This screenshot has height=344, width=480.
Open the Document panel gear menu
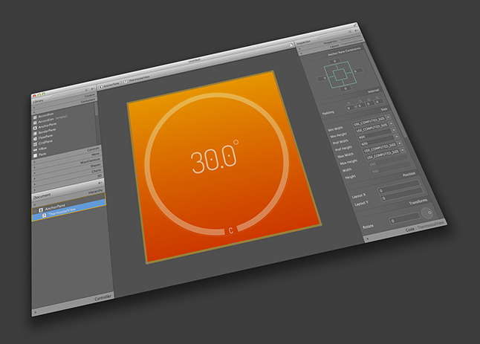[100, 183]
